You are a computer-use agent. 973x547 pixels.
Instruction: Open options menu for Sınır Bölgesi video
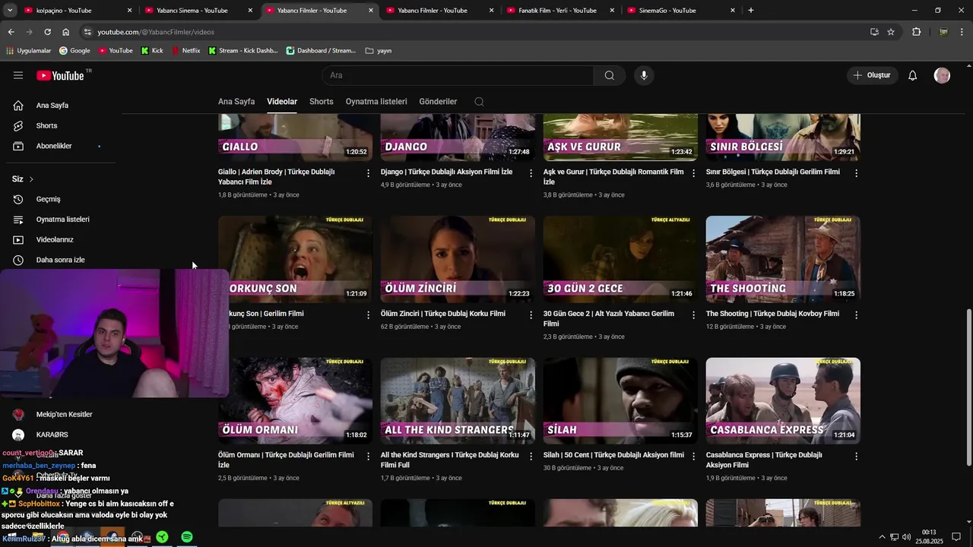coord(857,173)
